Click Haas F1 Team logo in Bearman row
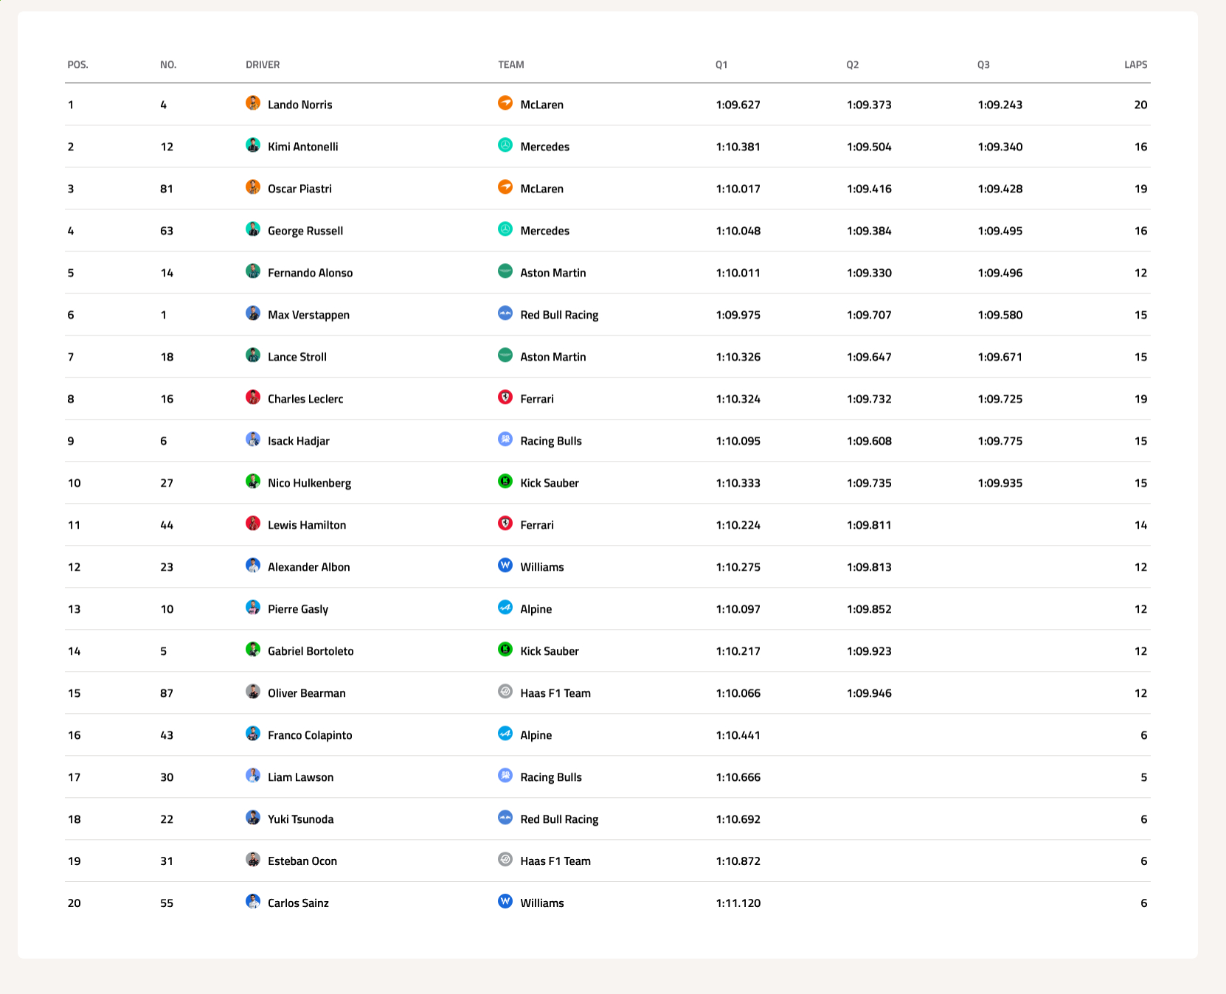 point(505,692)
